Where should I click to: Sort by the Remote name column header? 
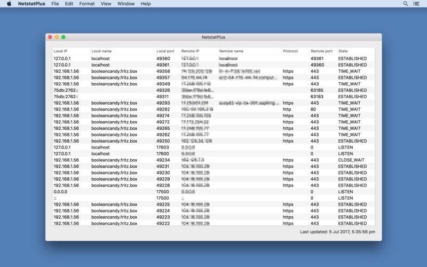pyautogui.click(x=231, y=51)
